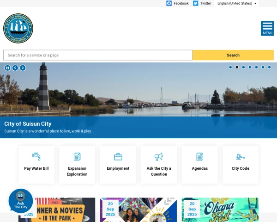
Task: Focus the service or page search field
Action: 98,55
